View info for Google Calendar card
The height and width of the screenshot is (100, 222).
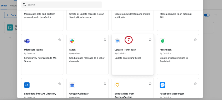pos(105,84)
